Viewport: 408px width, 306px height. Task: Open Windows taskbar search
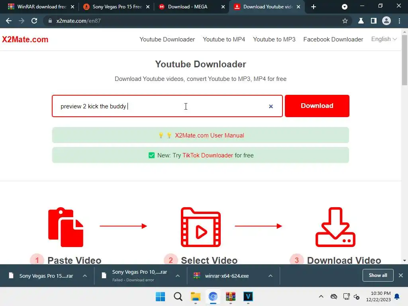coord(178,296)
